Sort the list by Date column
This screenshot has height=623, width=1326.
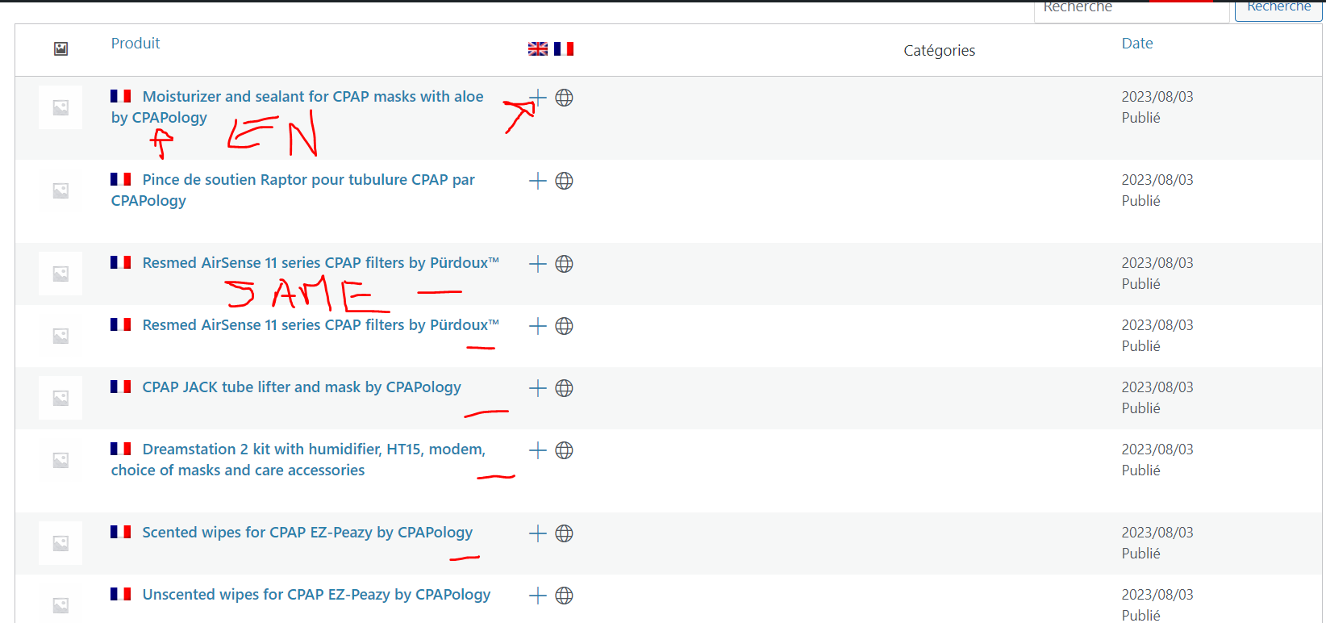click(x=1137, y=44)
